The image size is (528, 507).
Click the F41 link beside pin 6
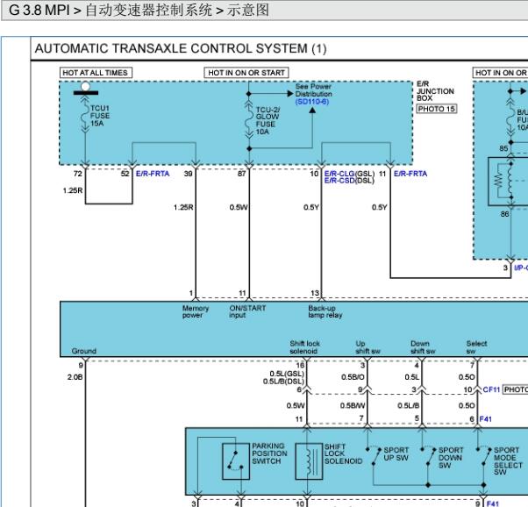pos(485,419)
